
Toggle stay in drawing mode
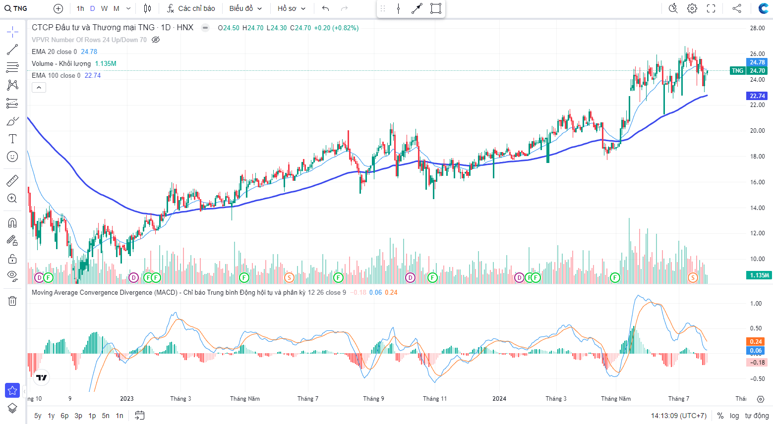12,241
